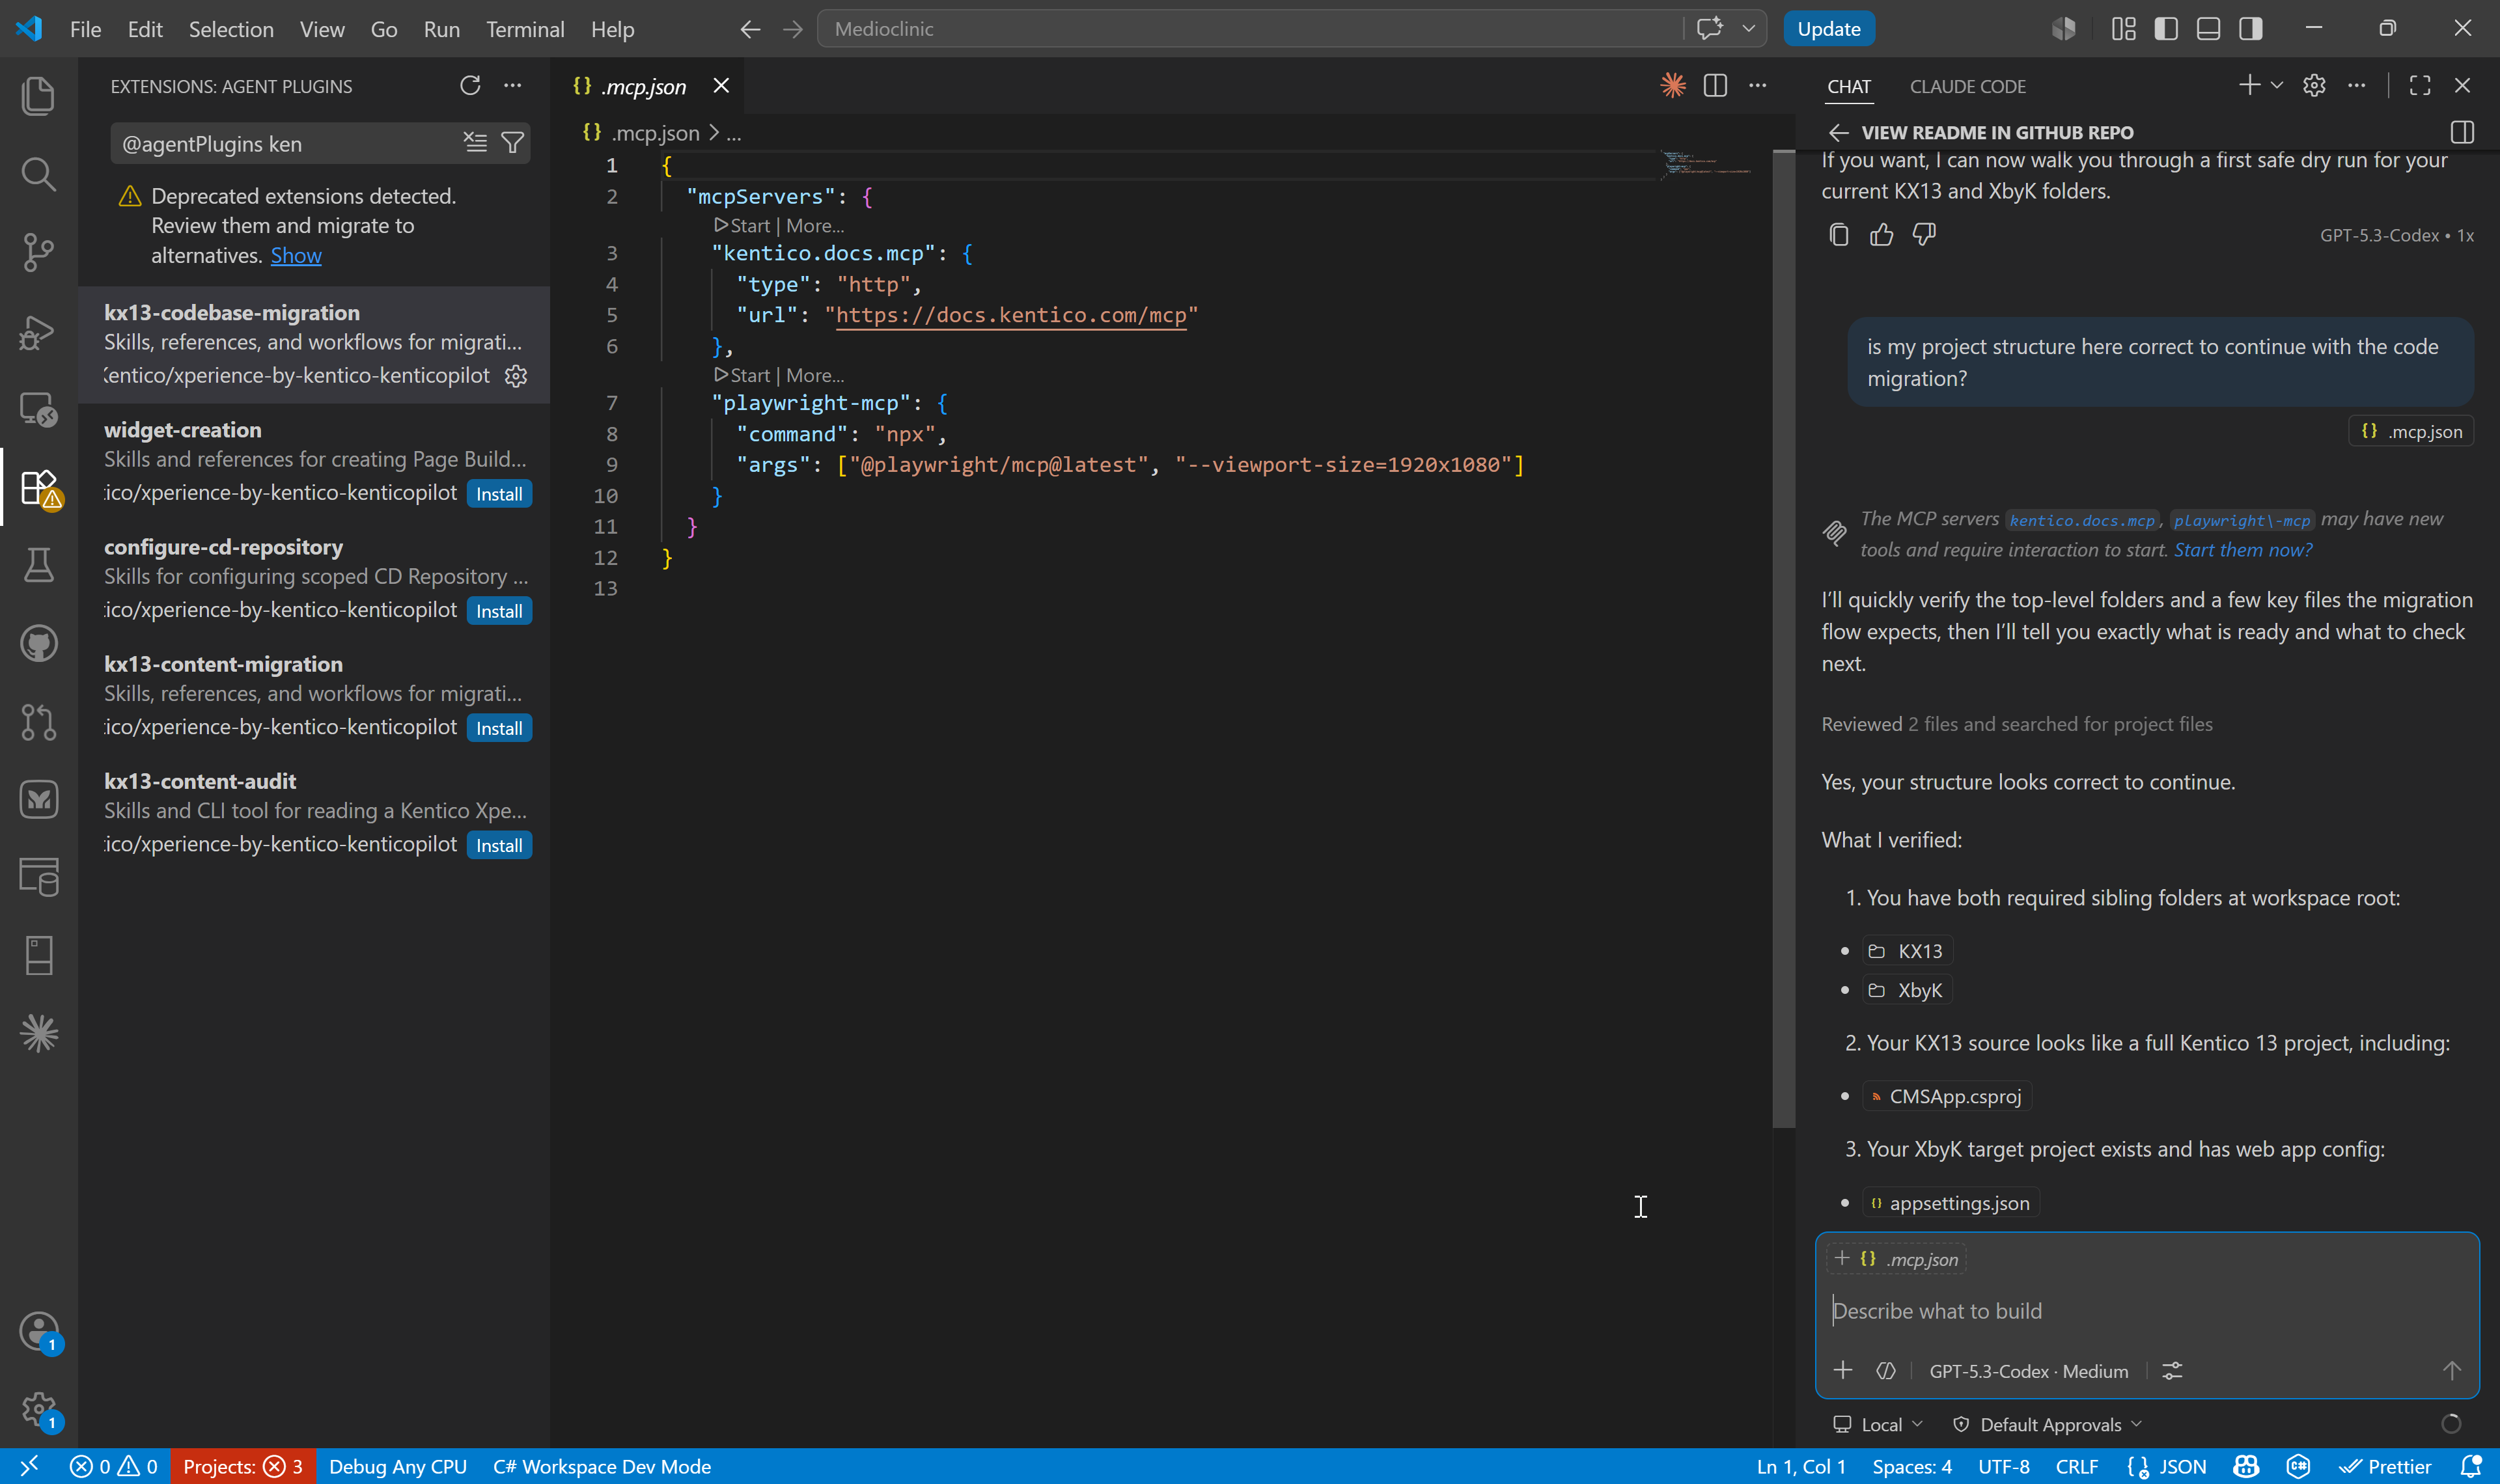Open chat dropdown in command center
Screen dimensions: 2500x1484
click(x=1749, y=29)
